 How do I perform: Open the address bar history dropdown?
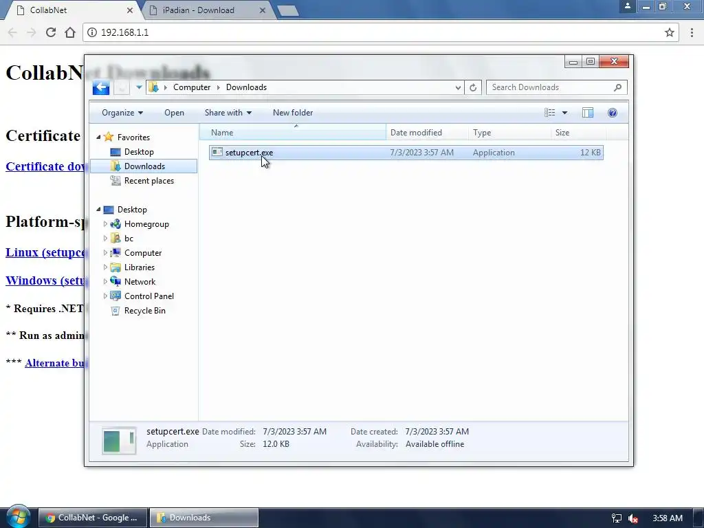[458, 87]
